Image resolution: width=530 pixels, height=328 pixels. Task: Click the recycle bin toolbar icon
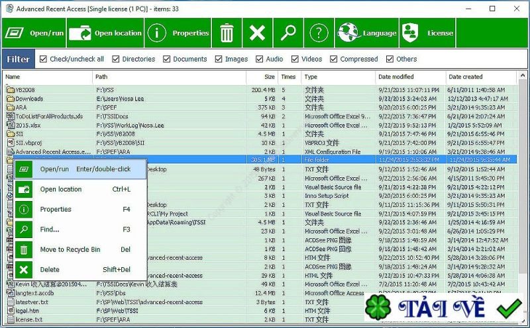click(227, 33)
